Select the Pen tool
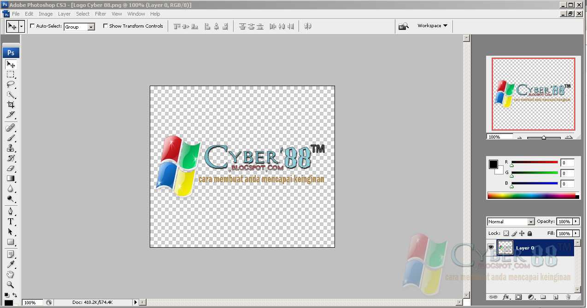 (11, 211)
